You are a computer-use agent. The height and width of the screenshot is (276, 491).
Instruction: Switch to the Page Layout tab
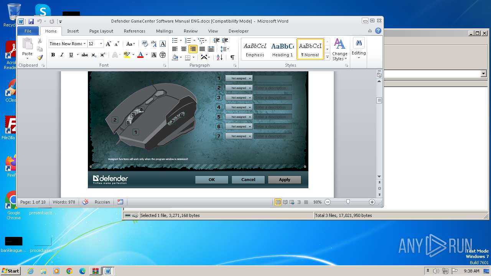pos(101,31)
